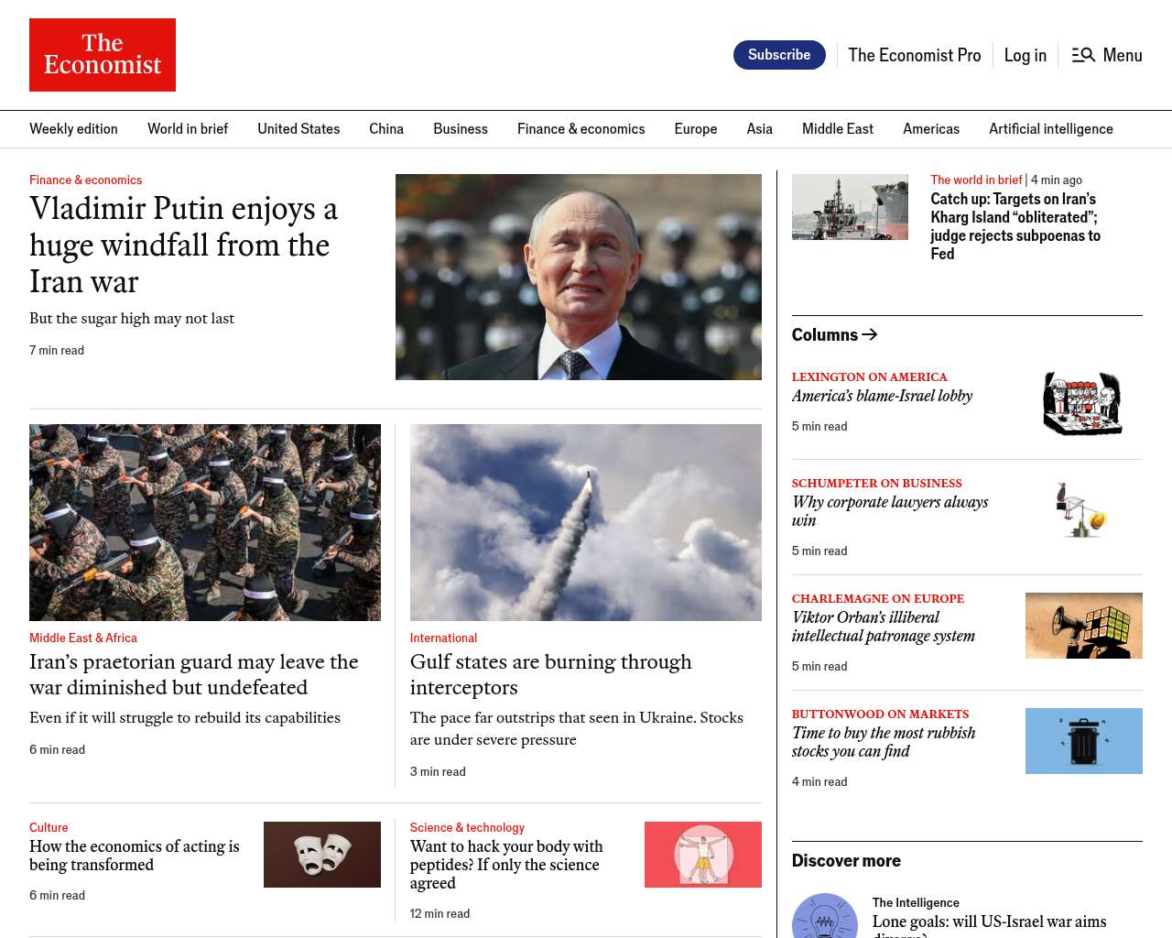Click the missile launch photo
The height and width of the screenshot is (938, 1172).
coord(586,522)
